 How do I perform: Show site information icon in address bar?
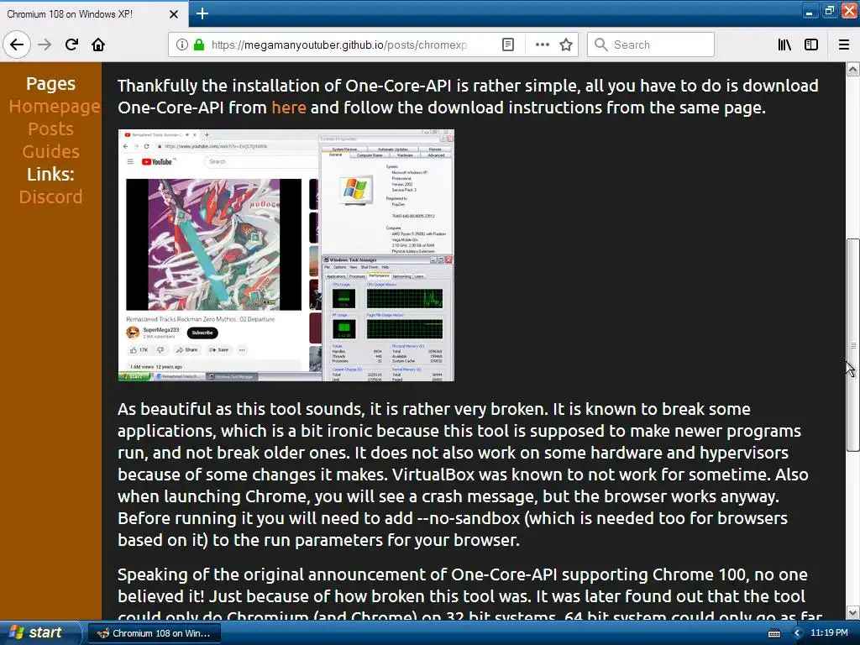(181, 45)
